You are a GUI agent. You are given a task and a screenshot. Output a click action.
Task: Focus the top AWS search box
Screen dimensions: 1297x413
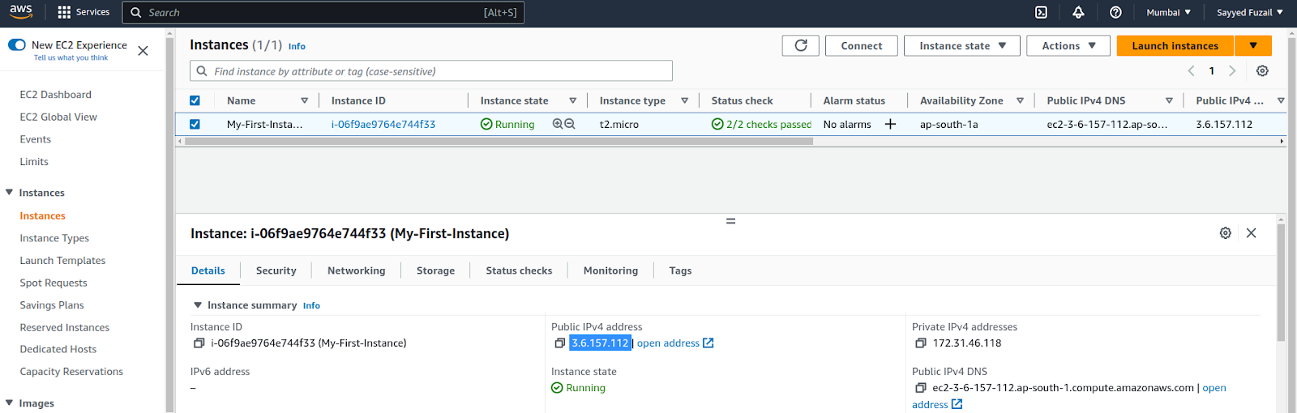click(323, 12)
